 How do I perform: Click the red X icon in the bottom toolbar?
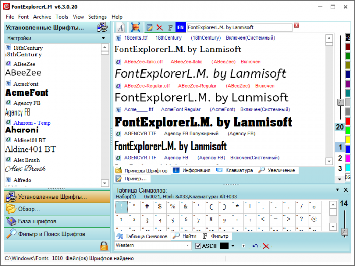[x=266, y=246]
